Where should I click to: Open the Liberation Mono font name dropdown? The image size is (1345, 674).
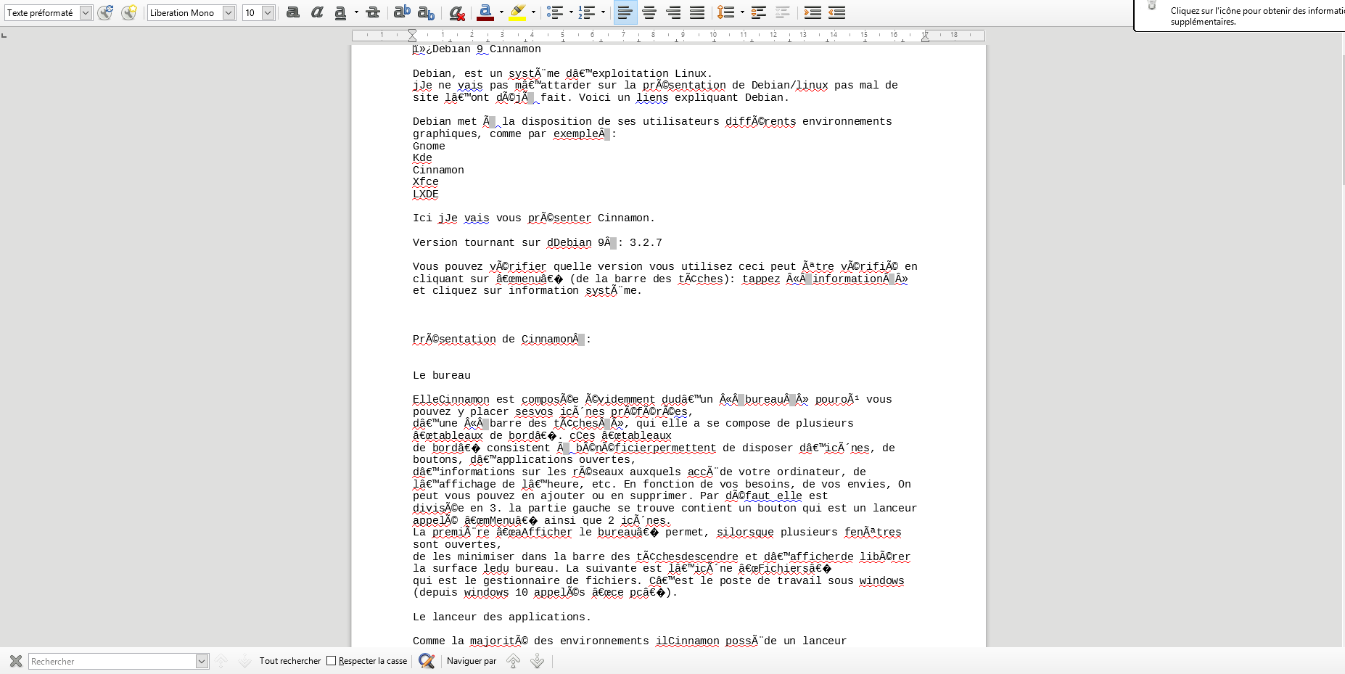point(229,12)
